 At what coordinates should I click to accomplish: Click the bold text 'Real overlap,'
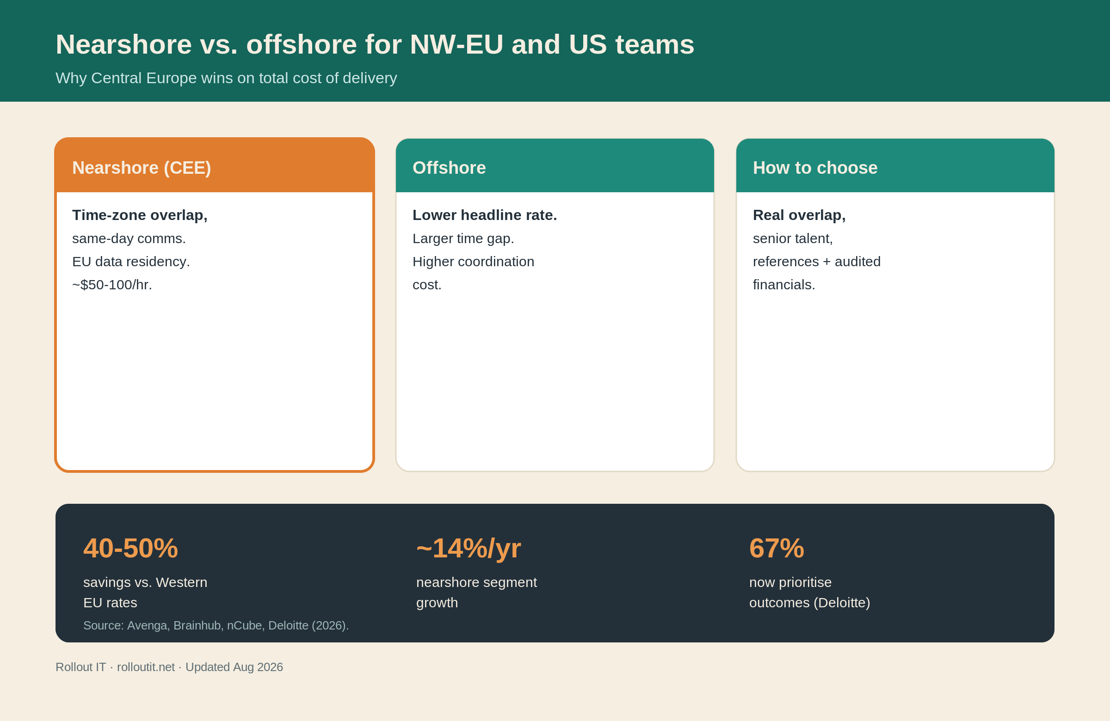click(x=799, y=215)
